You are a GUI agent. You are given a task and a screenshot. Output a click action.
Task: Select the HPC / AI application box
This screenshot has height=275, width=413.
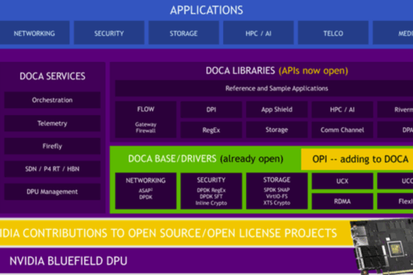[x=258, y=33]
